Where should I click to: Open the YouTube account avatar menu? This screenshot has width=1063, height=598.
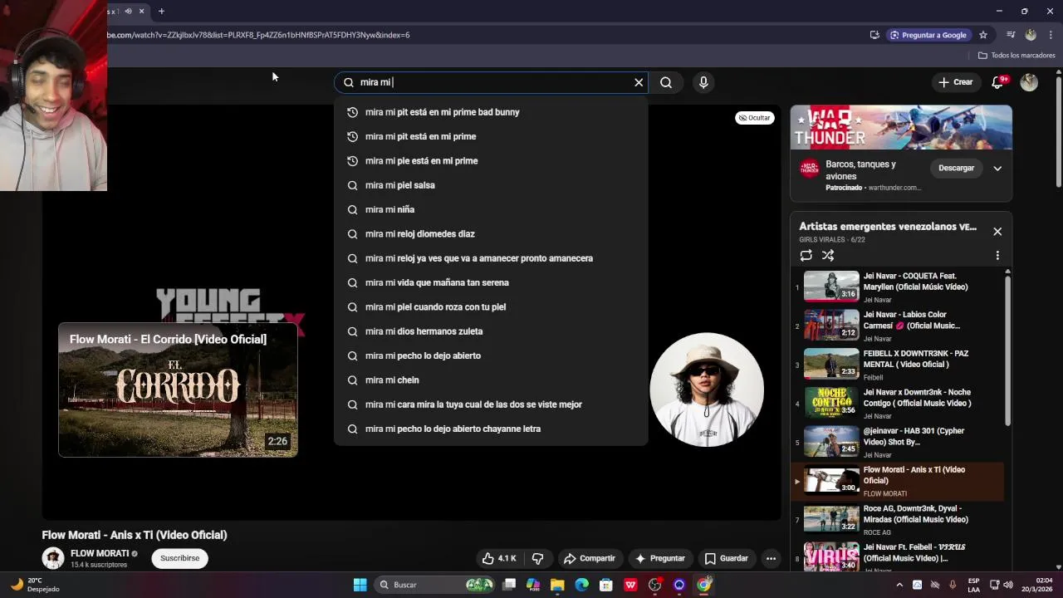coord(1029,82)
